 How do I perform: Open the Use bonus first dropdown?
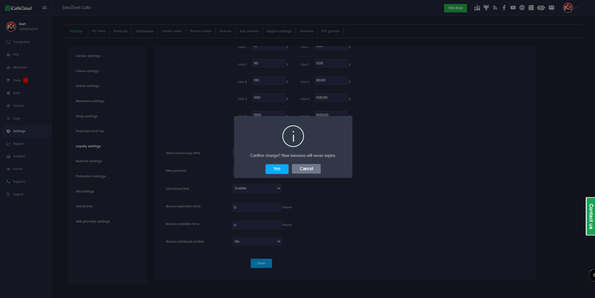[257, 188]
